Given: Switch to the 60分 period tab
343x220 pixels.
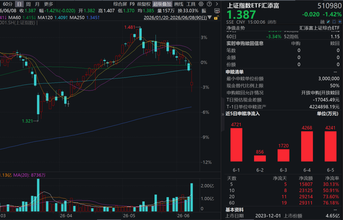Looking at the screenshot, I should 7,4.
